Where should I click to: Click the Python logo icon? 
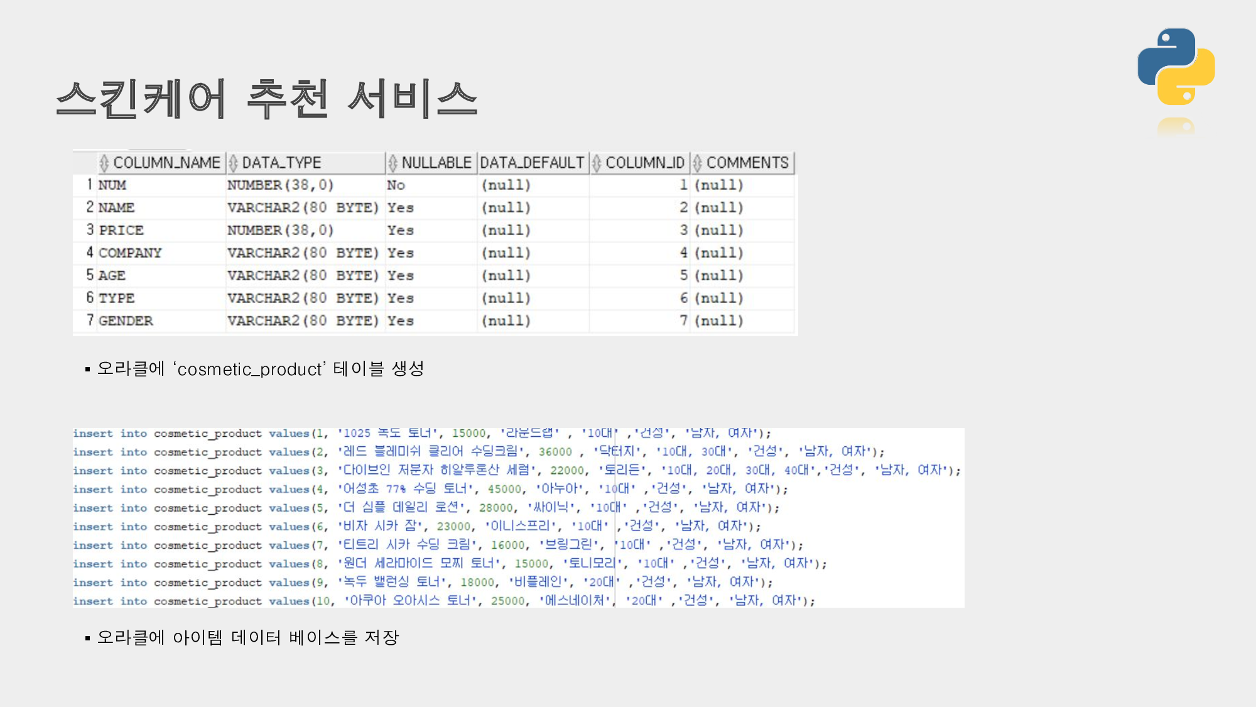[x=1176, y=67]
